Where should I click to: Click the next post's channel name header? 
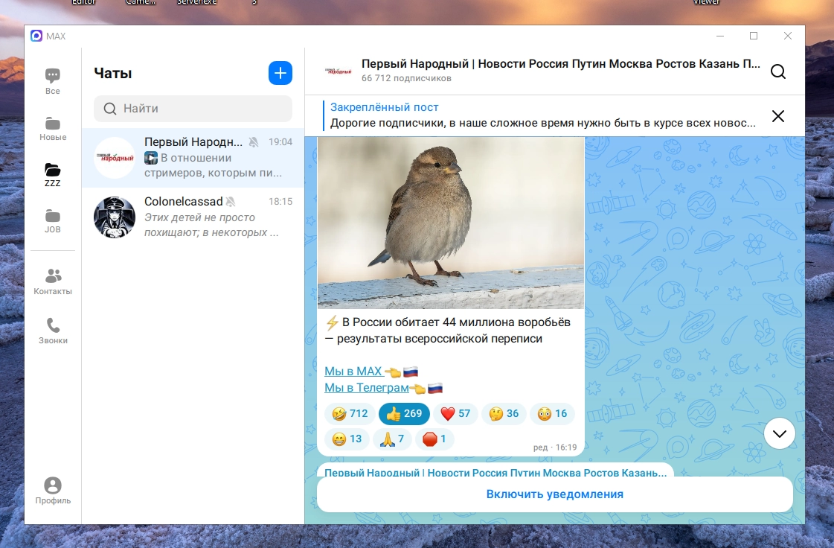click(x=495, y=472)
